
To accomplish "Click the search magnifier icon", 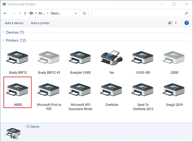I will point(187,13).
